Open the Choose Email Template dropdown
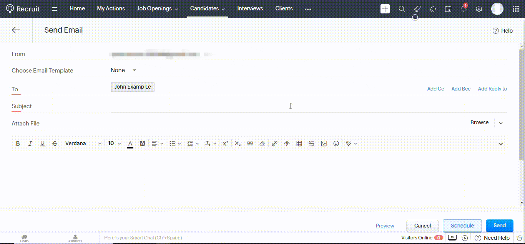Image resolution: width=525 pixels, height=244 pixels. click(123, 70)
